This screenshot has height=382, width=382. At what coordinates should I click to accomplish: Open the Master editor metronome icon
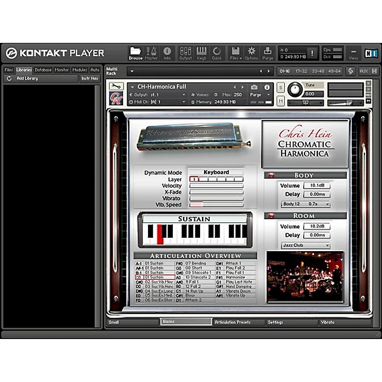[x=151, y=52]
